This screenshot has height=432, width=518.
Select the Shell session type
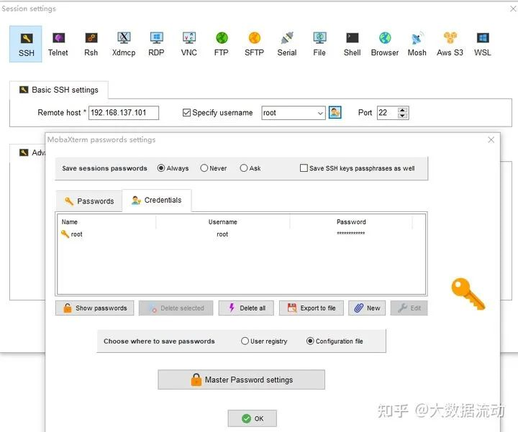(352, 44)
